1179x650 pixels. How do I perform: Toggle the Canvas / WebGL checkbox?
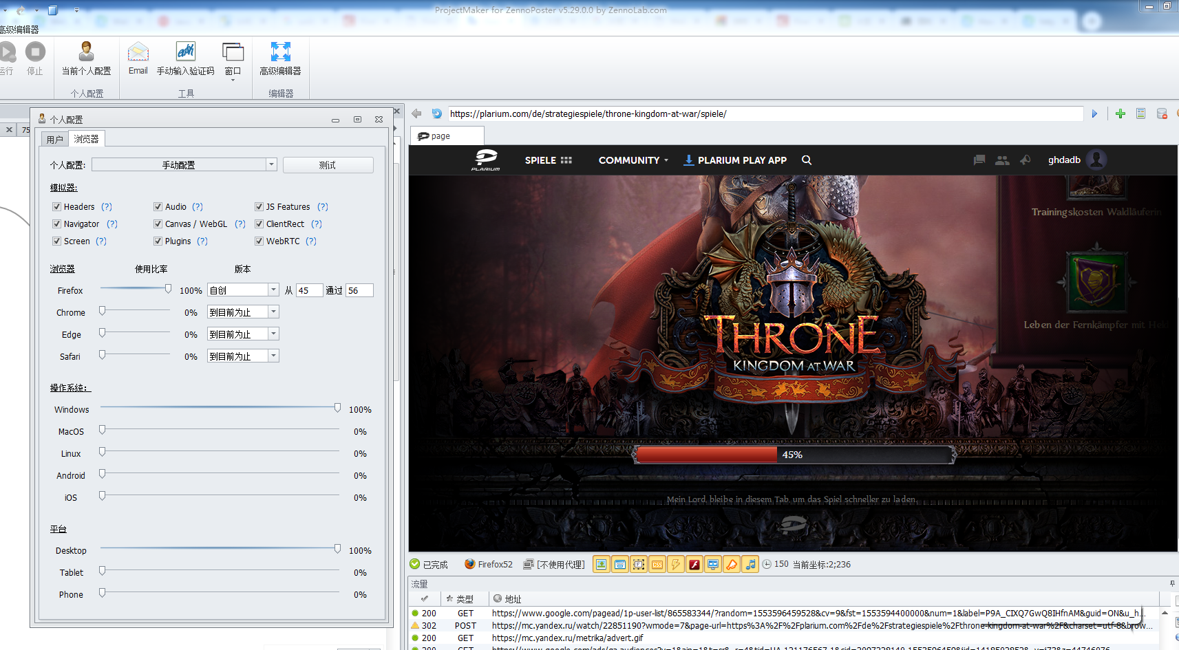click(158, 224)
